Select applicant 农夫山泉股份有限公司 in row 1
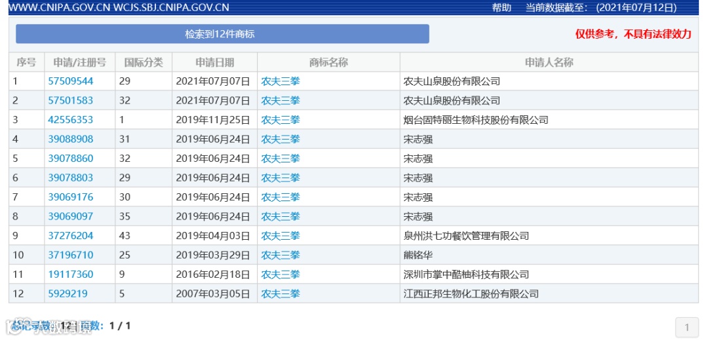The width and height of the screenshot is (708, 340). (x=452, y=81)
